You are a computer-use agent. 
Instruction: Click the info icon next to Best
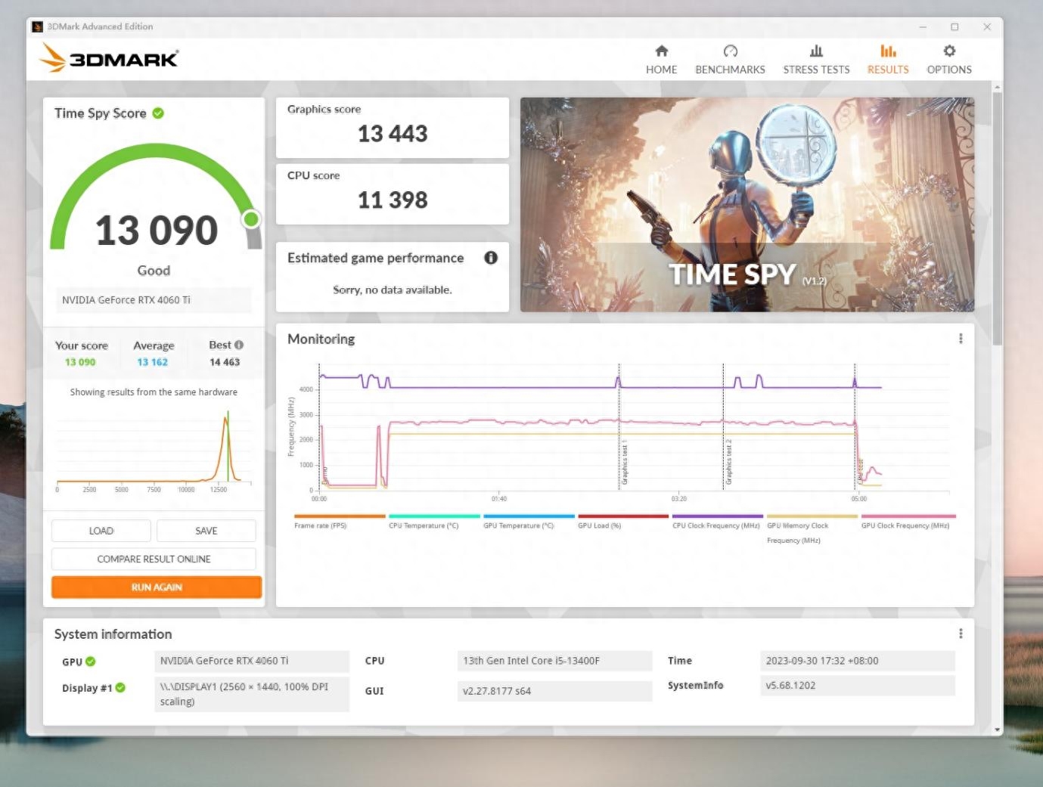(x=239, y=345)
